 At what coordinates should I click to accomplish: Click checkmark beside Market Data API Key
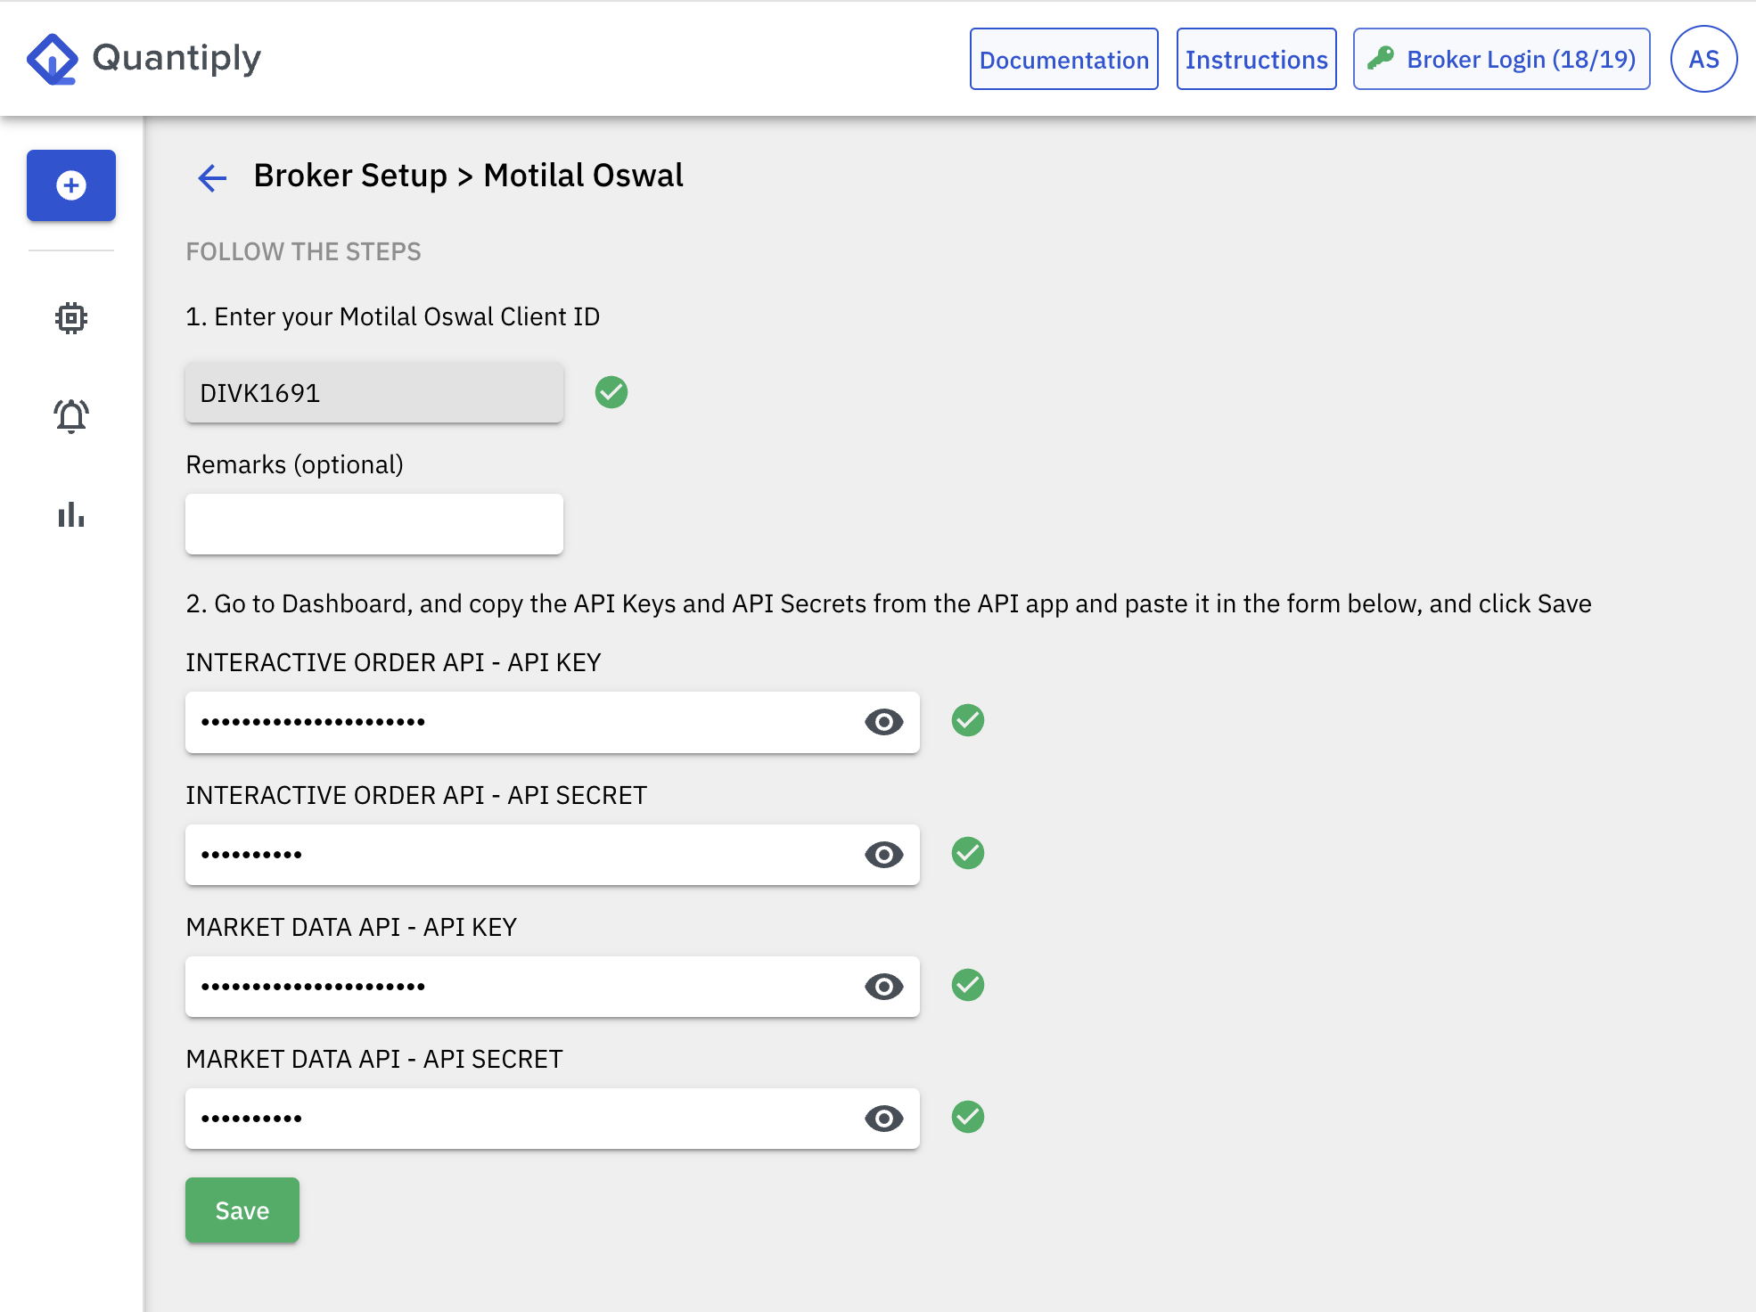coord(968,985)
